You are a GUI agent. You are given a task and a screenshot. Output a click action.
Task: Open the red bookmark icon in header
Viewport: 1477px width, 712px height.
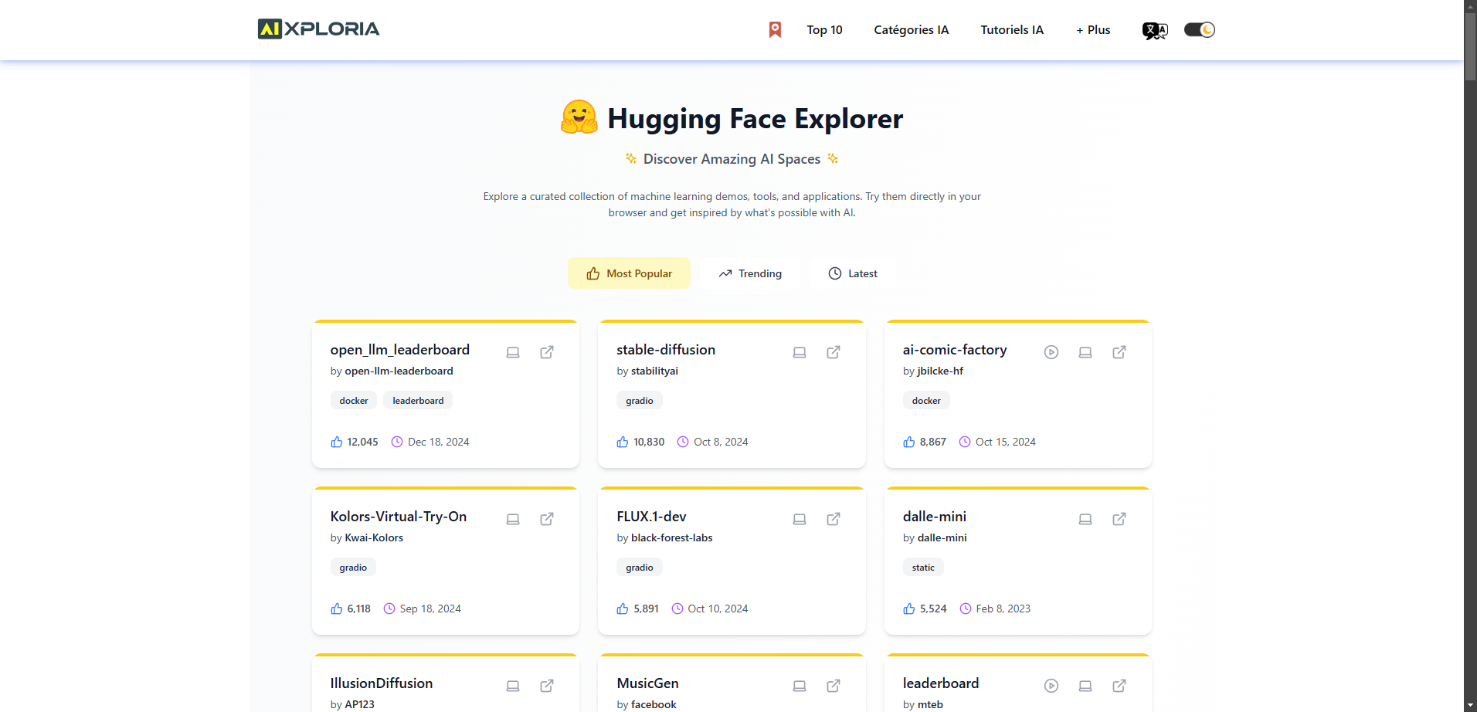tap(775, 29)
